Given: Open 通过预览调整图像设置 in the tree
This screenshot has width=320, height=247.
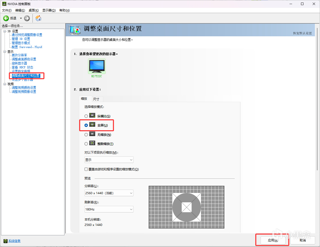Looking at the screenshot, I should (27, 35).
